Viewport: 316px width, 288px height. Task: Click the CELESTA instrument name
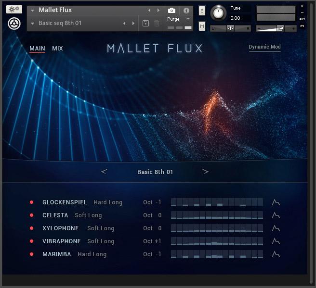point(55,215)
